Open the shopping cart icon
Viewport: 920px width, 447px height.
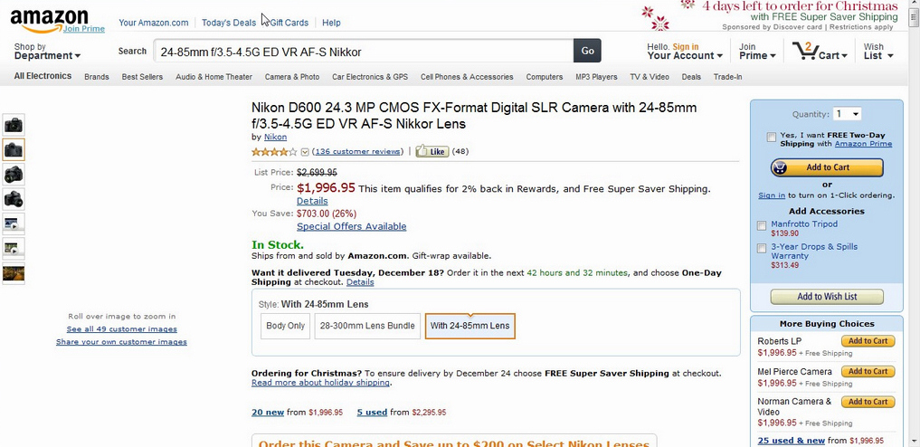click(804, 51)
